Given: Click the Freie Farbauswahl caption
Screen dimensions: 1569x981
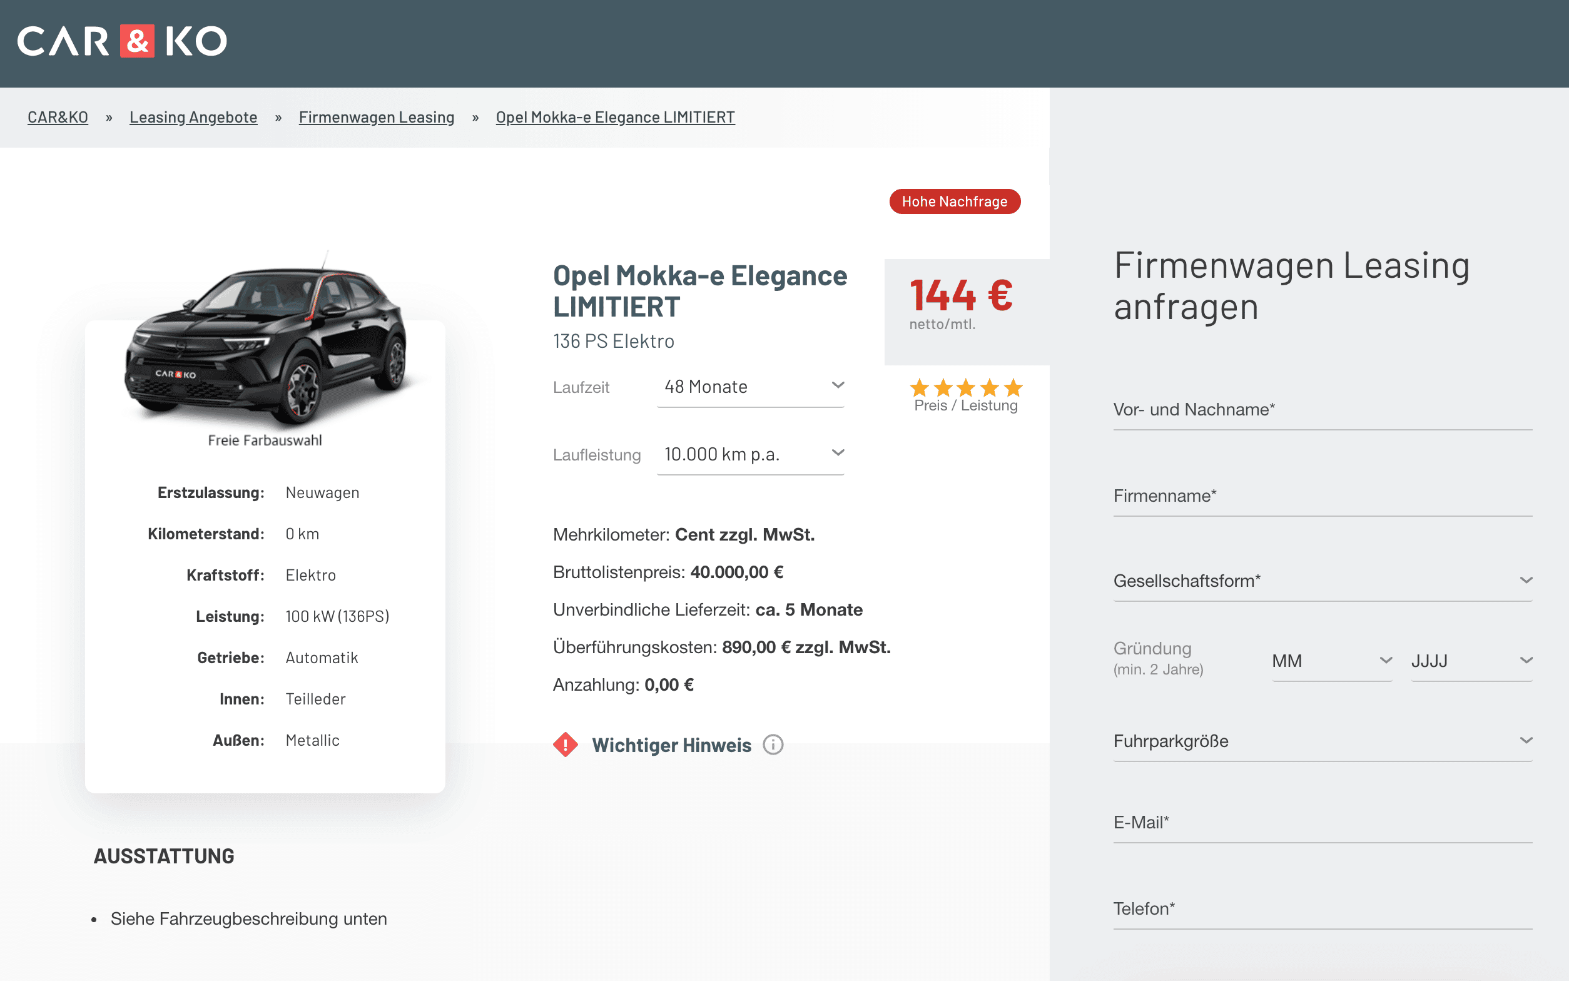Looking at the screenshot, I should click(x=265, y=440).
